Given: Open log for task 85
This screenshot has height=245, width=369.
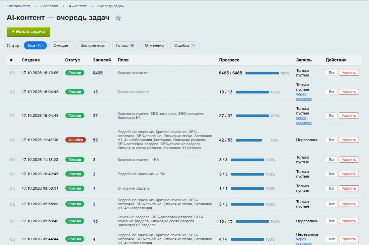Looking at the screenshot, I should [331, 160].
